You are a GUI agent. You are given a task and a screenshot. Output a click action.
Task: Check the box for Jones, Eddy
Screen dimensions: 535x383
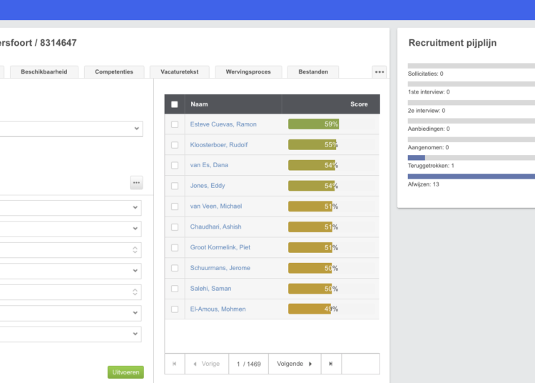pyautogui.click(x=175, y=186)
